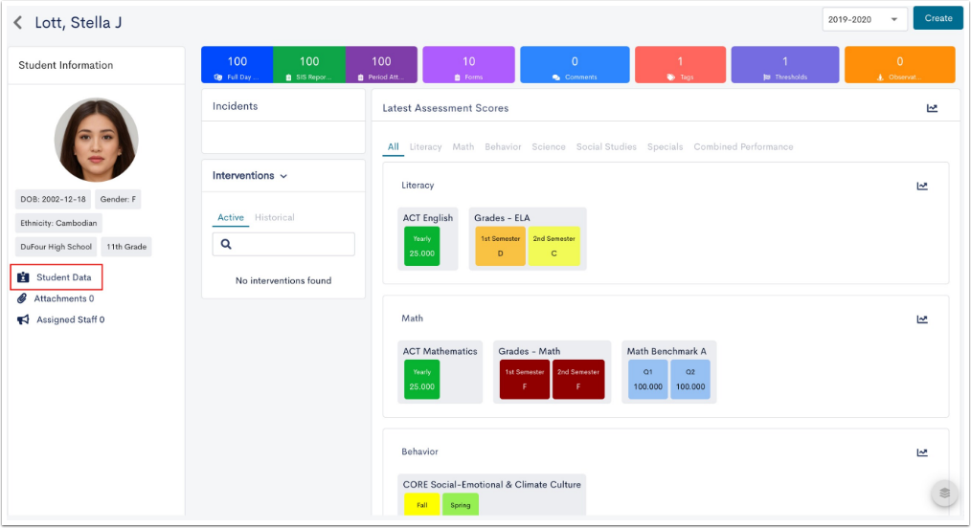Image resolution: width=971 pixels, height=528 pixels.
Task: Select the All assessment tab
Action: coord(394,147)
